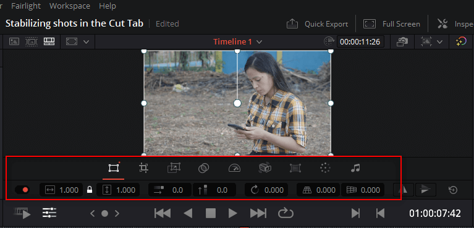The height and width of the screenshot is (228, 474).
Task: Open the Stabilization camera tool
Action: 265,168
